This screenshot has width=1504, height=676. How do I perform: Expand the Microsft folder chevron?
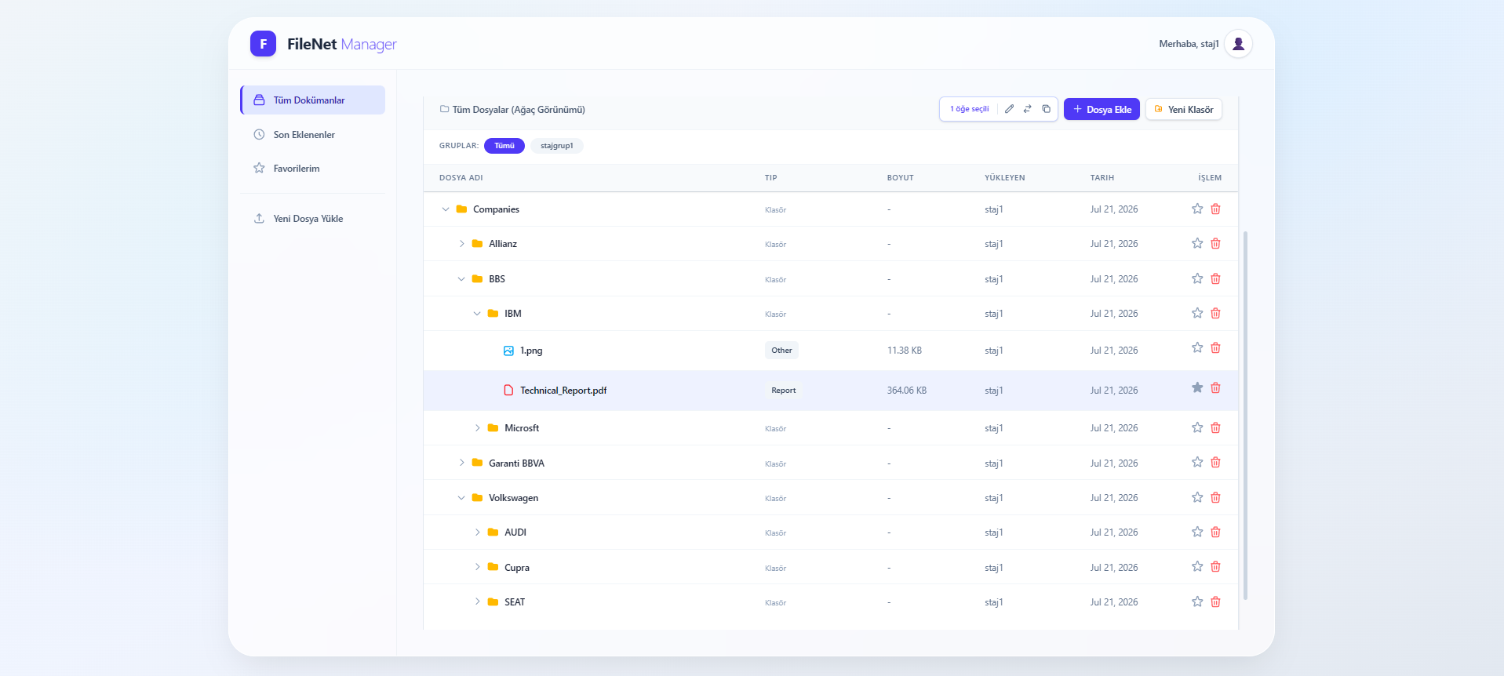(x=477, y=428)
